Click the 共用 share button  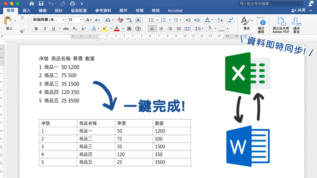point(298,10)
